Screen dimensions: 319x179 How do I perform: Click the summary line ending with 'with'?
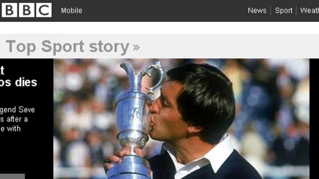tap(10, 128)
